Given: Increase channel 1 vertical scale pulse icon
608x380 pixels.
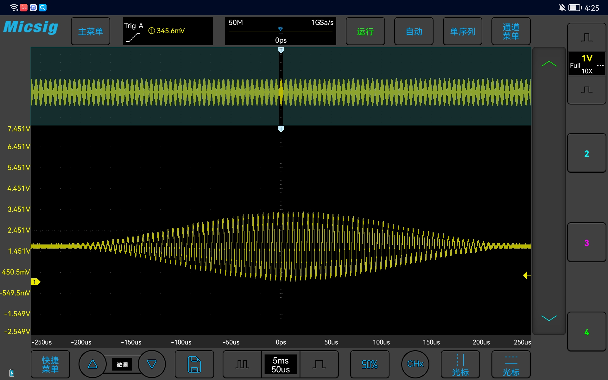Looking at the screenshot, I should pyautogui.click(x=586, y=38).
